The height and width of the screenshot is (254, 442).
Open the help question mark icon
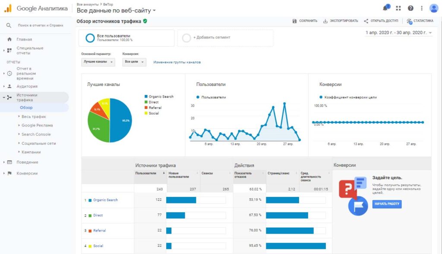click(410, 8)
